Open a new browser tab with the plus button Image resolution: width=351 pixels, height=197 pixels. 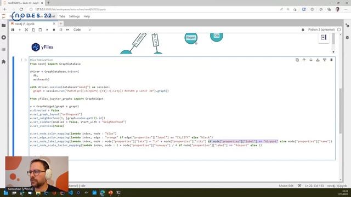(48, 3)
